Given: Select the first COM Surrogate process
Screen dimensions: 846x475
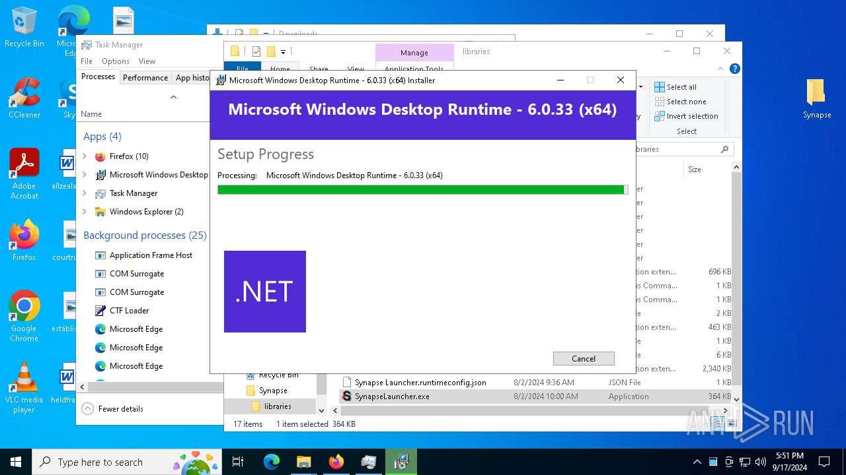Looking at the screenshot, I should tap(137, 274).
